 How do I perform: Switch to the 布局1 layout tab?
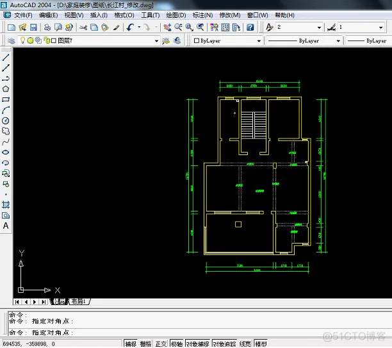[x=79, y=301]
